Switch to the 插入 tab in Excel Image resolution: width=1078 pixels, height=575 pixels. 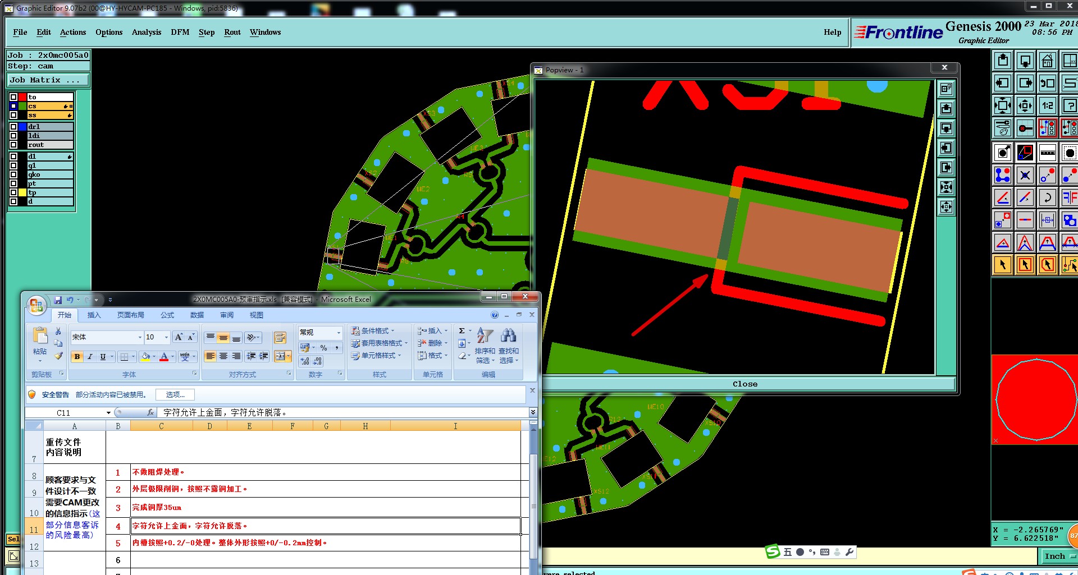pyautogui.click(x=94, y=315)
